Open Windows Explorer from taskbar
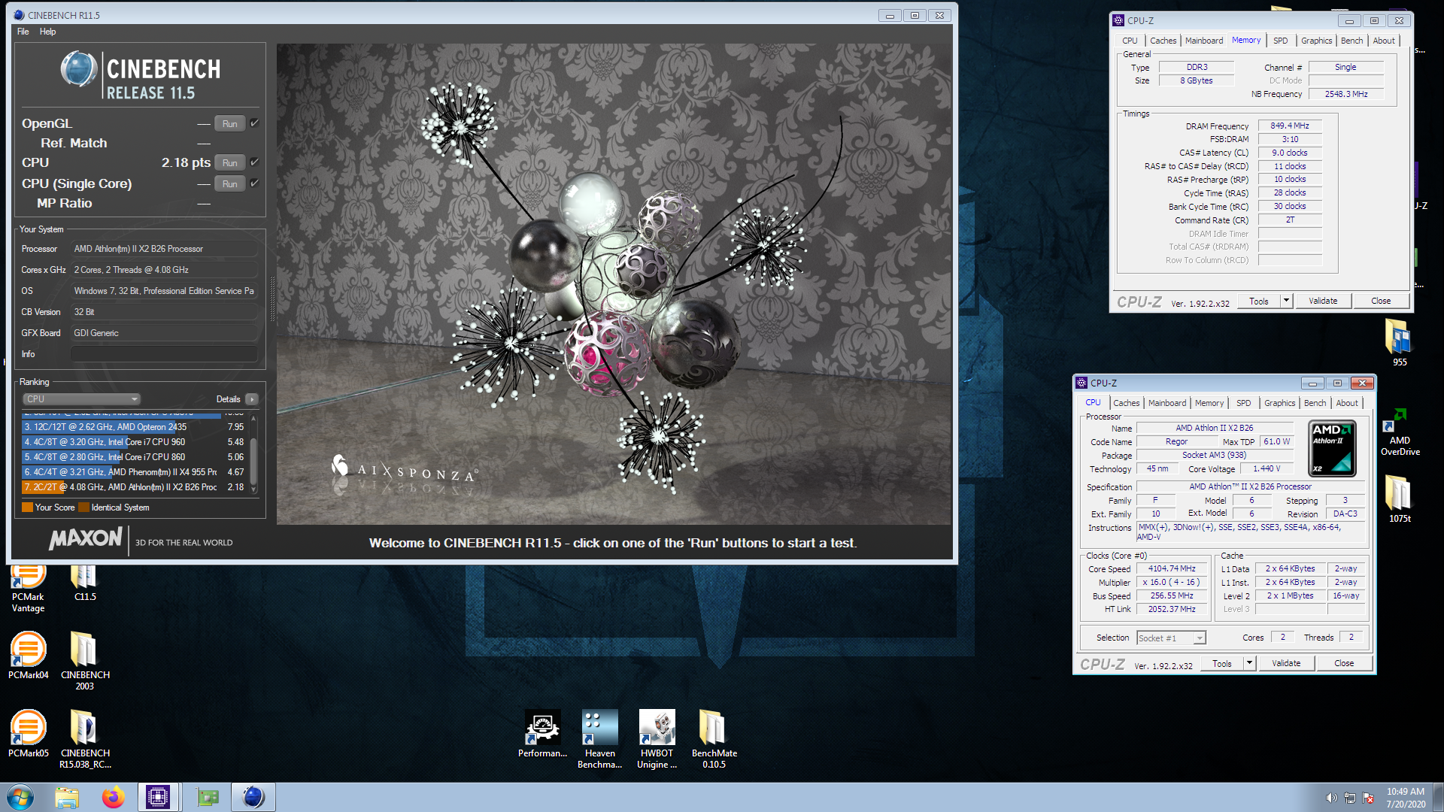 [67, 797]
